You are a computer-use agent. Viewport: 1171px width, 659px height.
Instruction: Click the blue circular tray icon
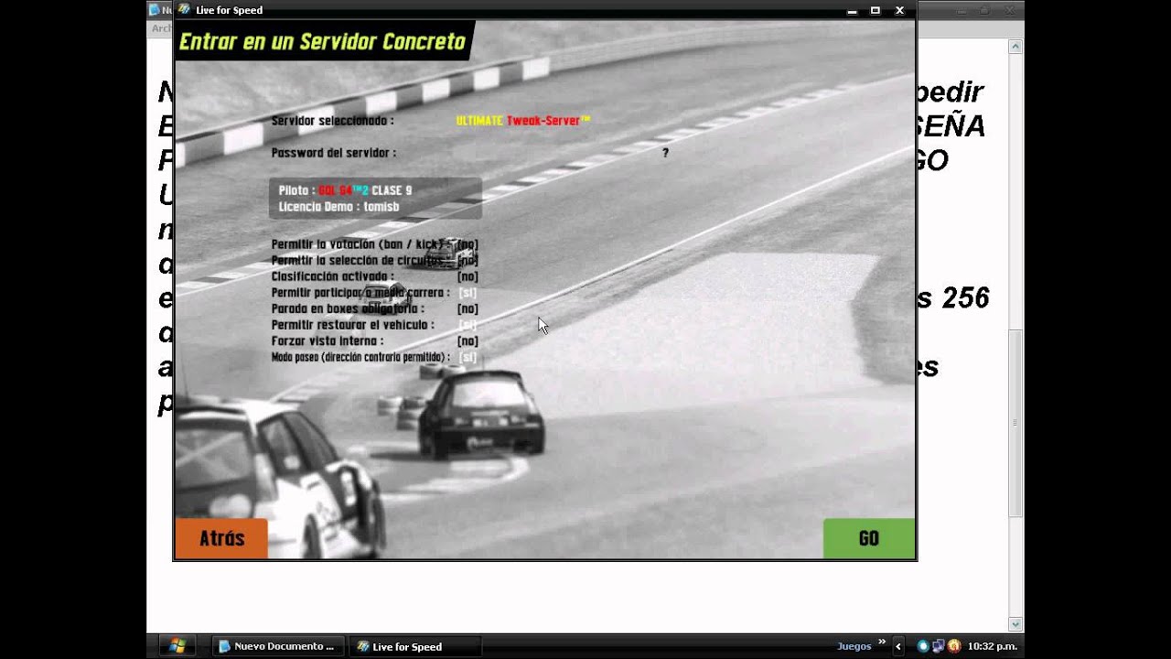pos(922,646)
